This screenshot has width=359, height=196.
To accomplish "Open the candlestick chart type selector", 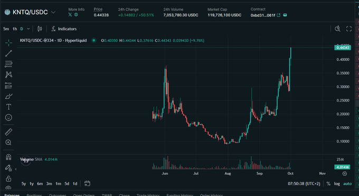I will coord(40,29).
